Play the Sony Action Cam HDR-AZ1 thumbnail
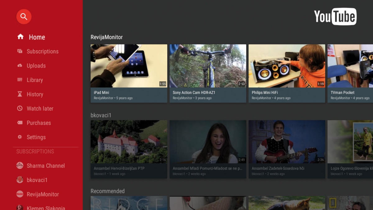This screenshot has height=210, width=373. point(208,66)
